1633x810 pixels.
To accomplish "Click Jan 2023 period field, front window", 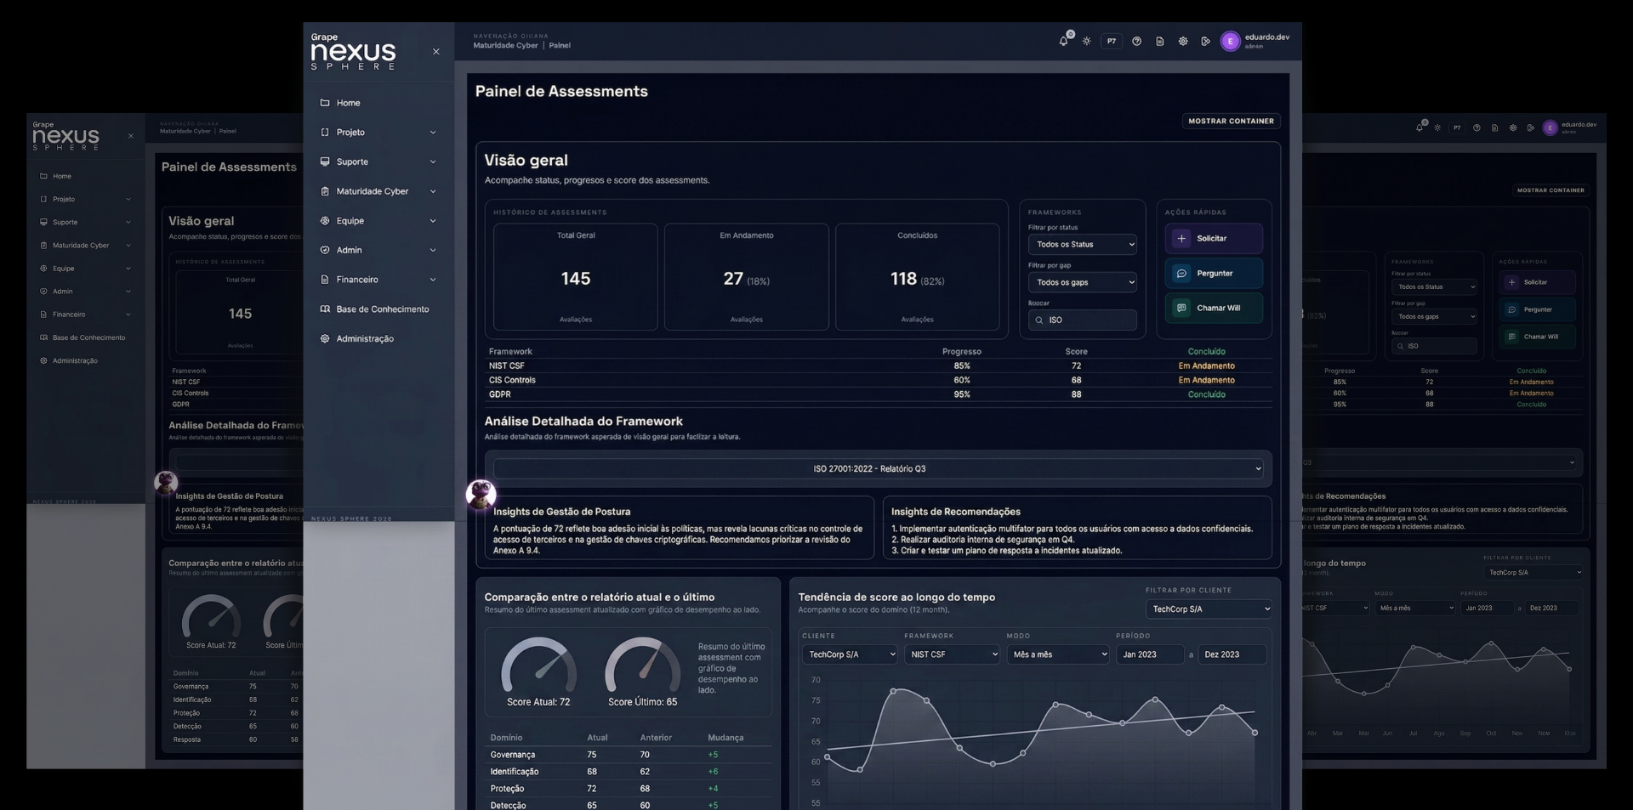I will [1150, 654].
